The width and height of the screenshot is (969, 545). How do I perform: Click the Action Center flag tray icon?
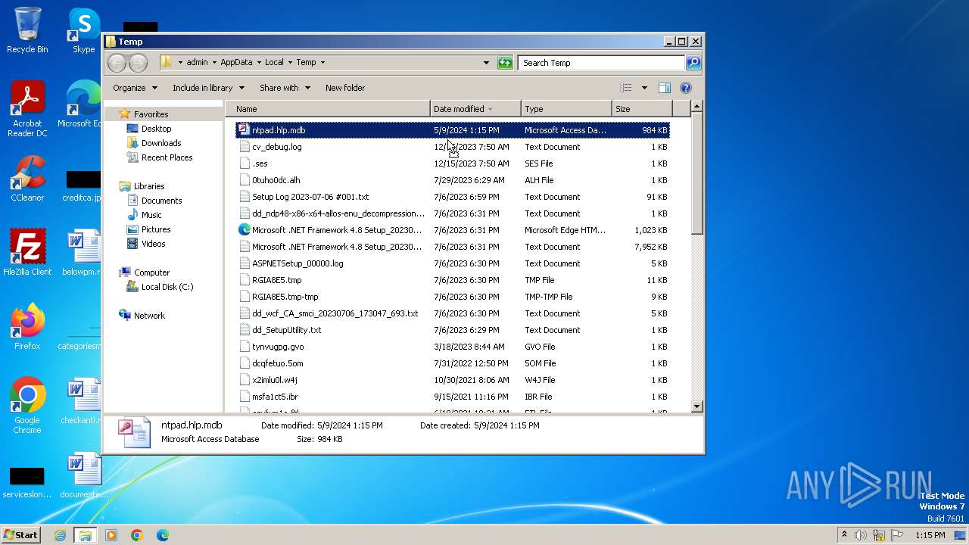897,535
